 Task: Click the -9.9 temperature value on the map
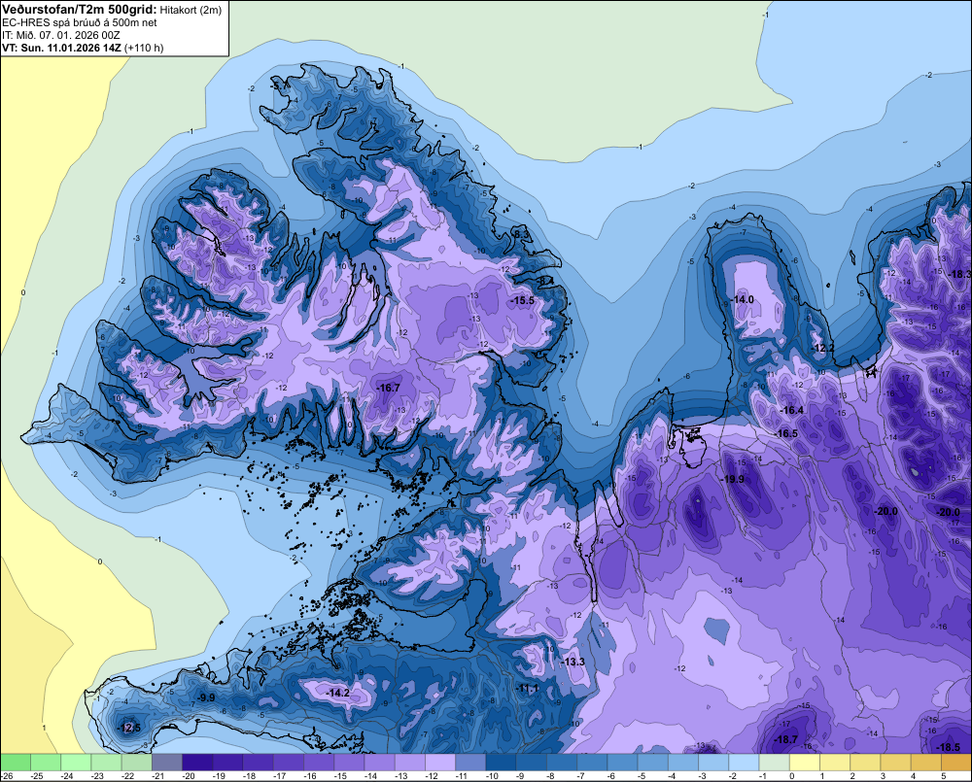(x=206, y=697)
